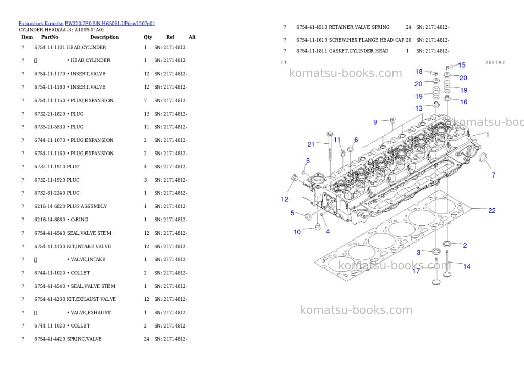Click the GASKET,CYLINDER HEAD row
This screenshot has height=371, width=524.
(x=366, y=51)
